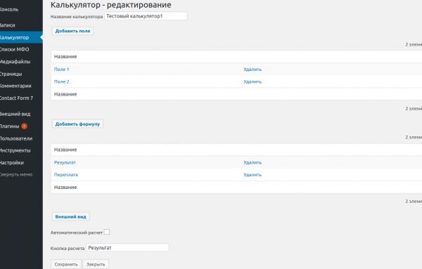
Task: Open Инструменты in the sidebar
Action: (15, 150)
